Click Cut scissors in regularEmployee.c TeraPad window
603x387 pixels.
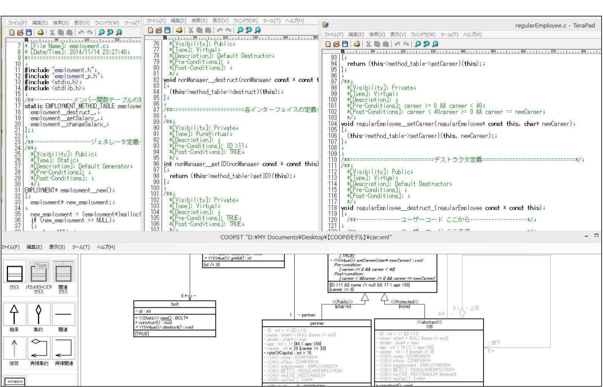(x=368, y=44)
